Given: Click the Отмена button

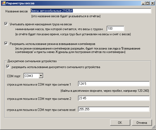Looking at the screenshot, I should click(142, 123).
